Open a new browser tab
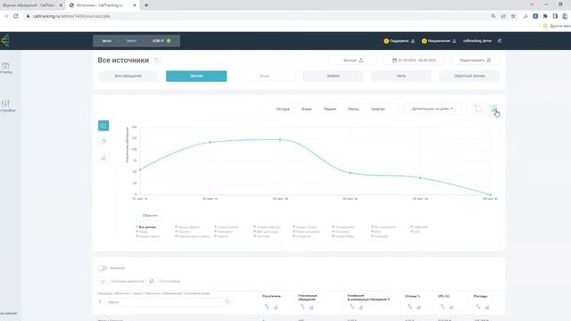 [x=146, y=5]
